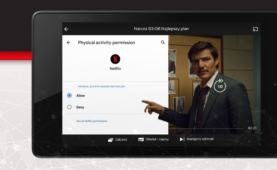277x170 pixels.
Task: Tap back arrow in Physical activity permission
Action: pyautogui.click(x=68, y=42)
